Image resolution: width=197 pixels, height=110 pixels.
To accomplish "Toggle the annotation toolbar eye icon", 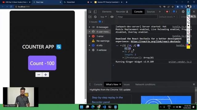I will [188, 10].
